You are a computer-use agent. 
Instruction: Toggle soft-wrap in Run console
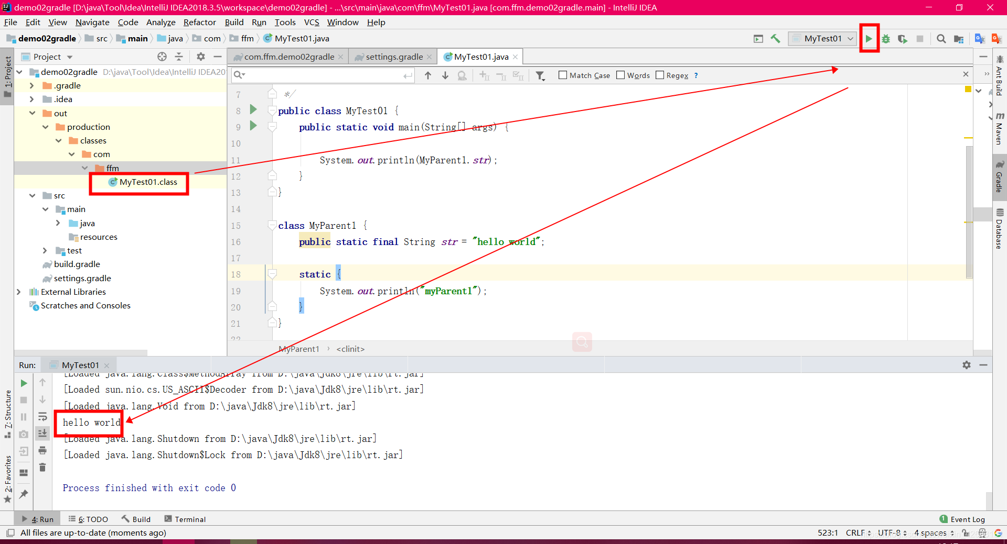[42, 417]
